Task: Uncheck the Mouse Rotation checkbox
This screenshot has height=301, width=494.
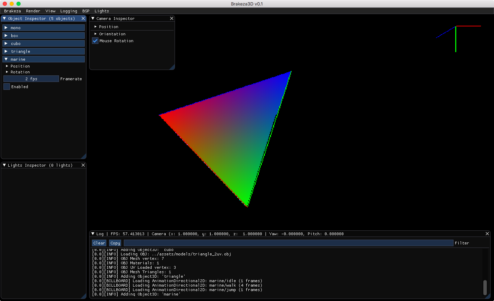Action: coord(95,41)
